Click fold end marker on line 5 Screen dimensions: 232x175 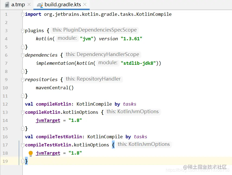pyautogui.click(x=23, y=47)
